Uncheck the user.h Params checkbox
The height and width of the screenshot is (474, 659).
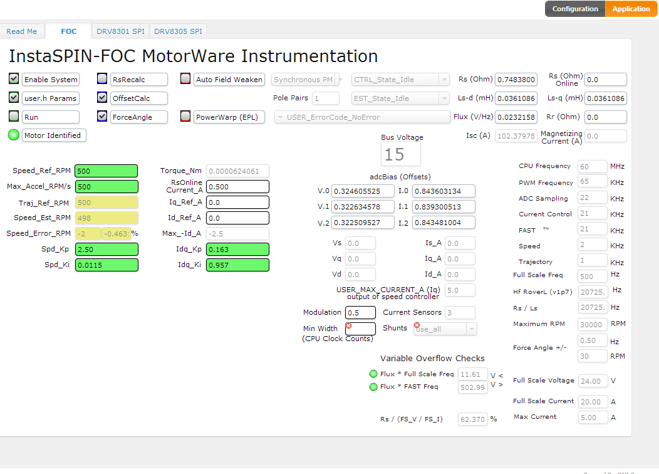(x=14, y=98)
